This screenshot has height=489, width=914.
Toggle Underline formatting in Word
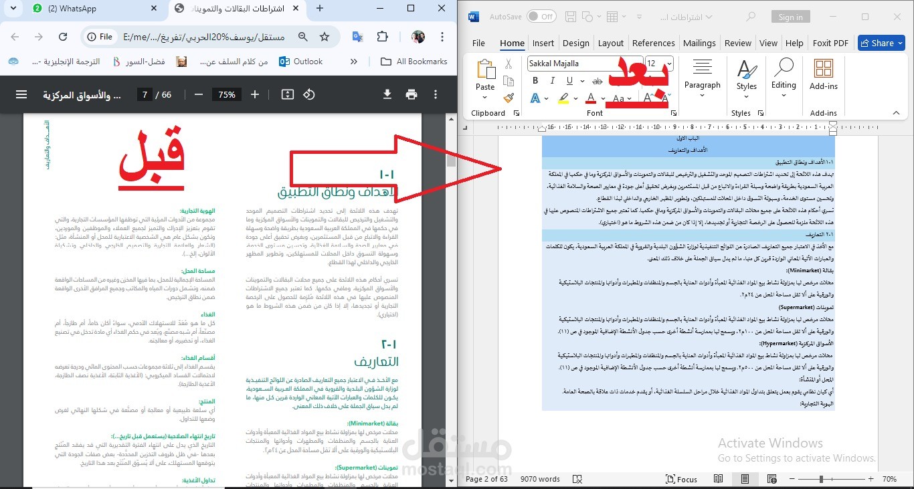[x=569, y=80]
